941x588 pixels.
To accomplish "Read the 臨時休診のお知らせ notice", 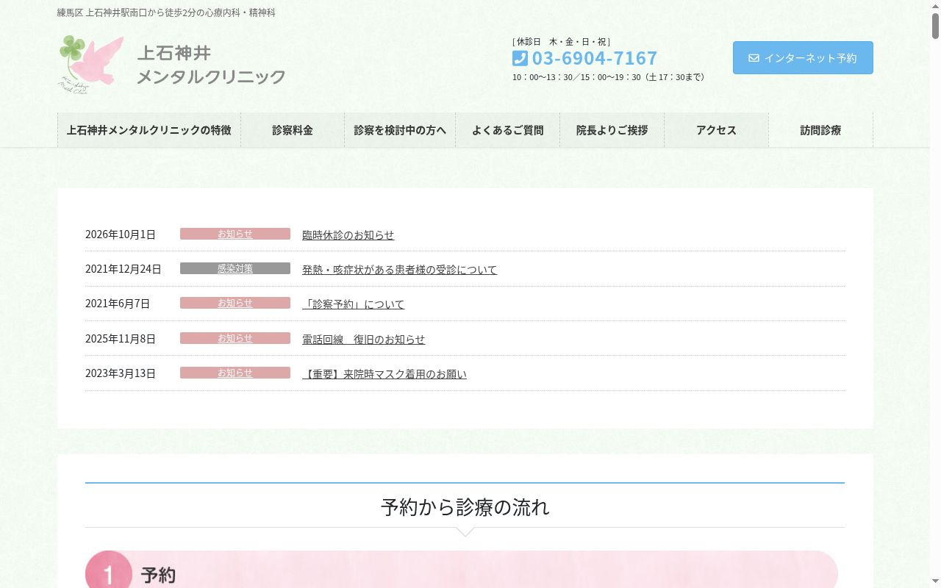I will [x=348, y=234].
